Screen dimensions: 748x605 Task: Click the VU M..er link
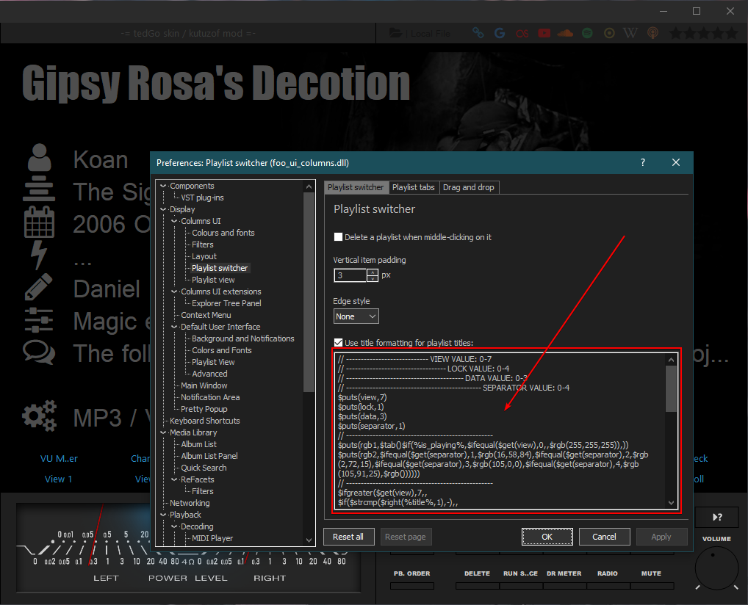[59, 459]
